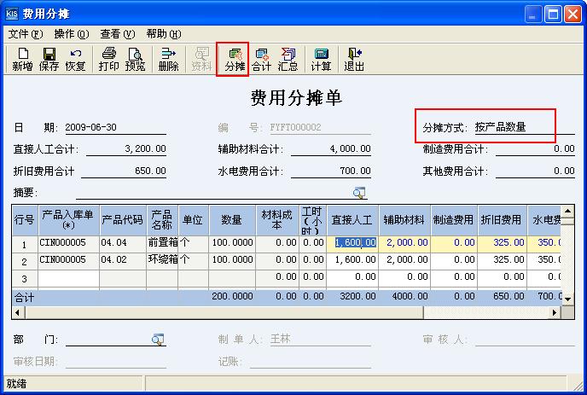
Task: Click the 辅助材料 column header
Action: pyautogui.click(x=404, y=220)
